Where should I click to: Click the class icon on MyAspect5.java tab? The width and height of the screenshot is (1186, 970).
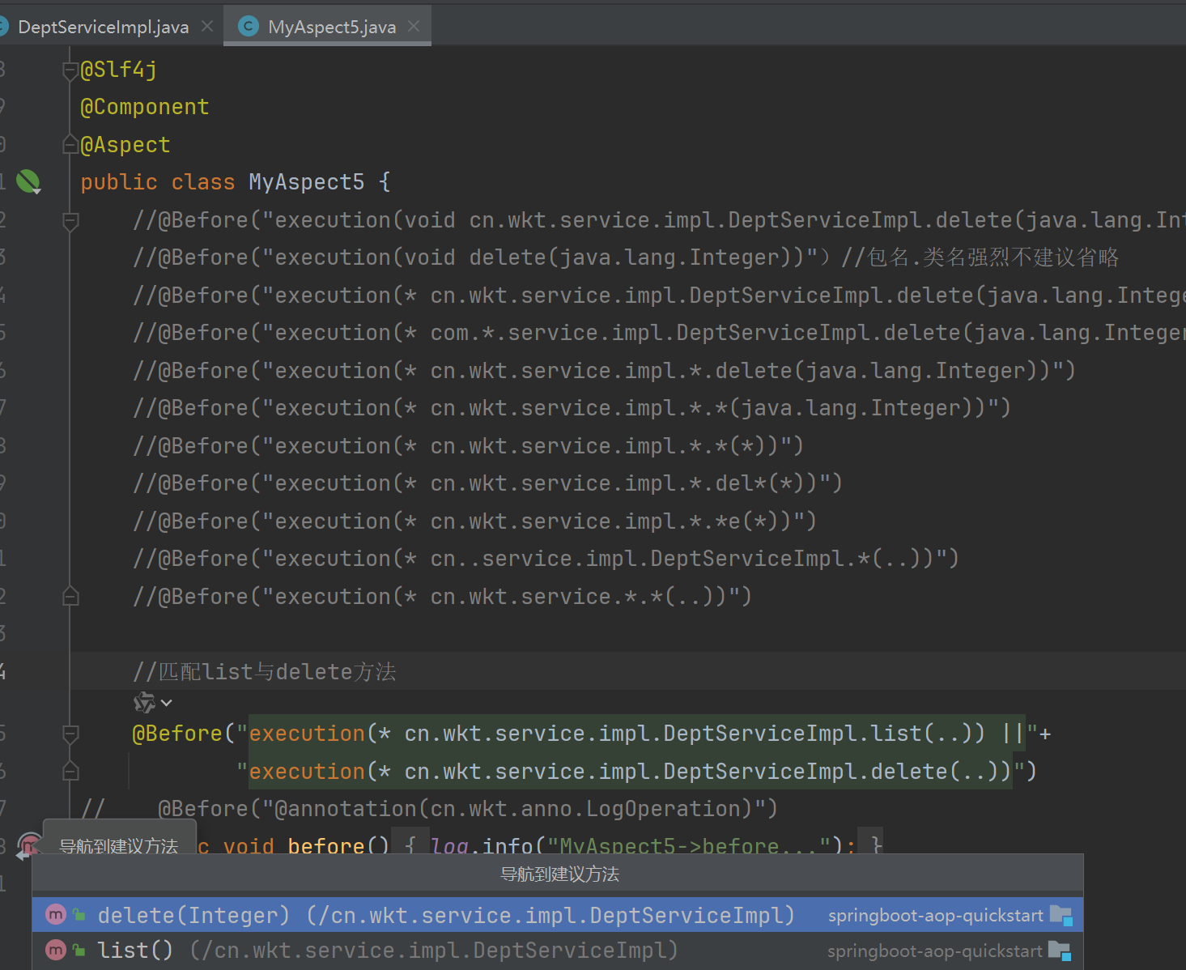pyautogui.click(x=249, y=27)
